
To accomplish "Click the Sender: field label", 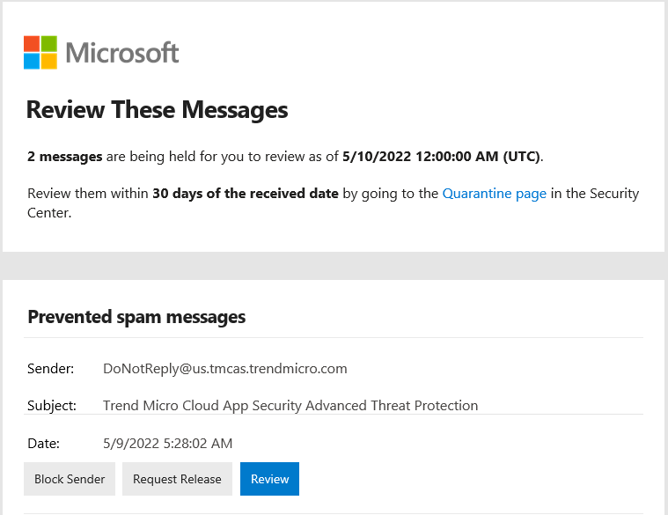I will (51, 369).
